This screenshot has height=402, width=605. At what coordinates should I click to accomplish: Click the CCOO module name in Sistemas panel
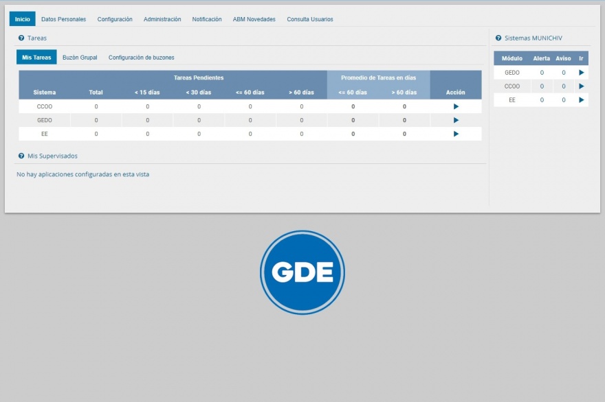(x=512, y=86)
